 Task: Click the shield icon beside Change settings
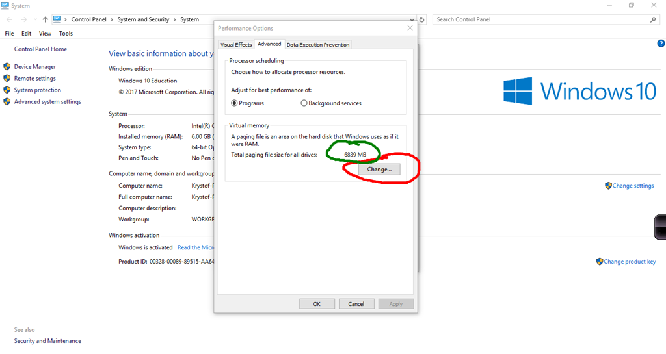[608, 186]
